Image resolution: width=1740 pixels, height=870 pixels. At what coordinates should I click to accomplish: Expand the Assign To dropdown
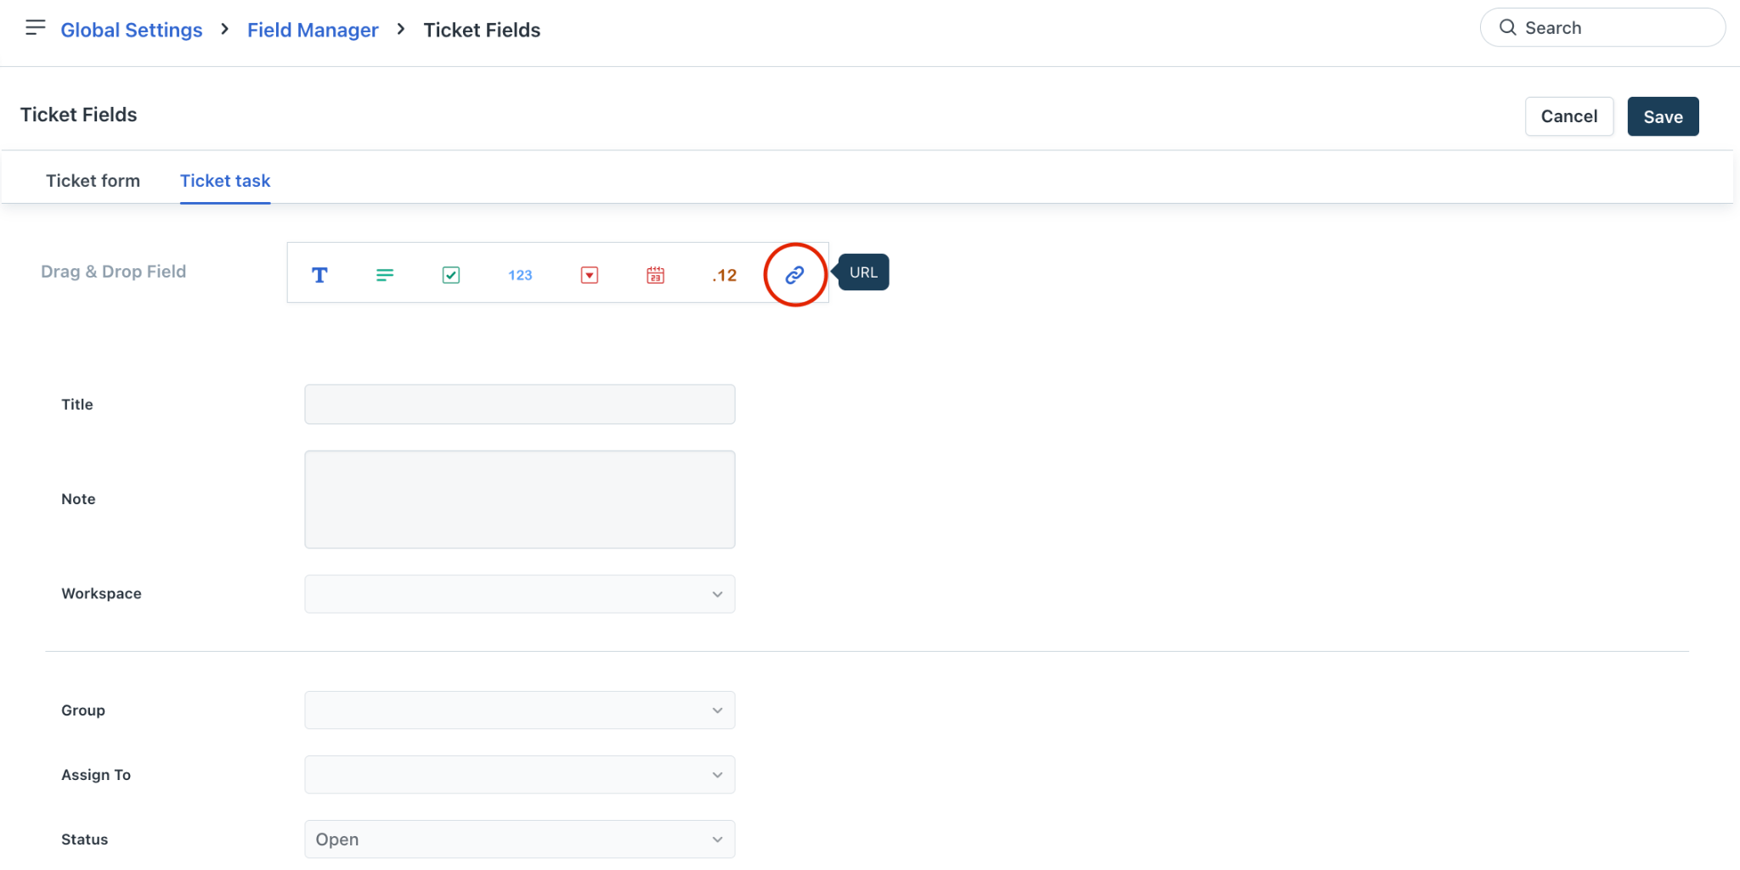coord(519,775)
